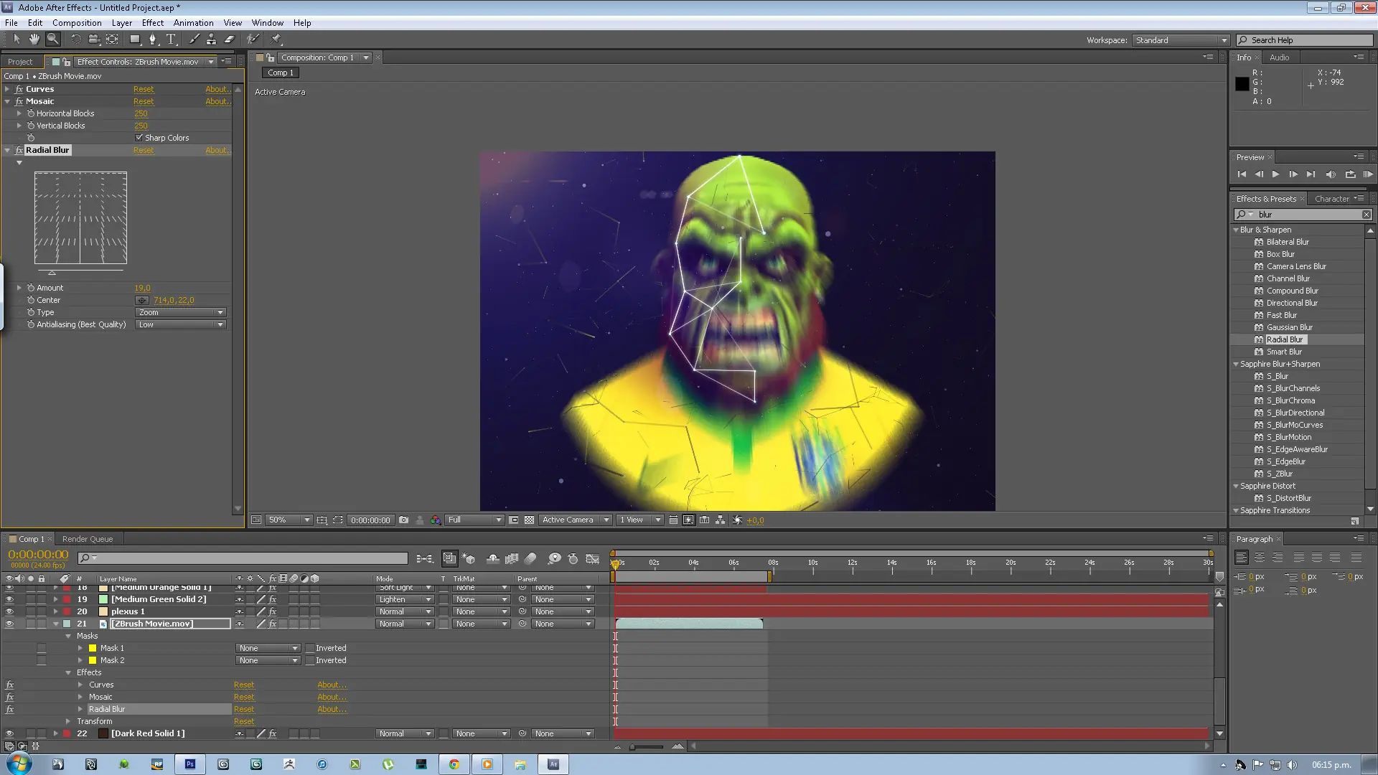This screenshot has height=775, width=1378.
Task: Toggle Sharp Colors checkbox
Action: tap(139, 138)
